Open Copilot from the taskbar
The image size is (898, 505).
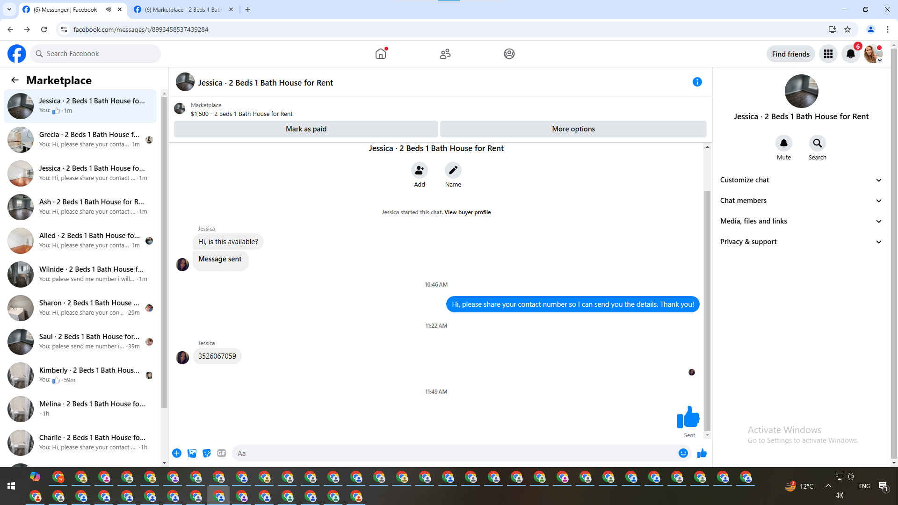tap(35, 477)
